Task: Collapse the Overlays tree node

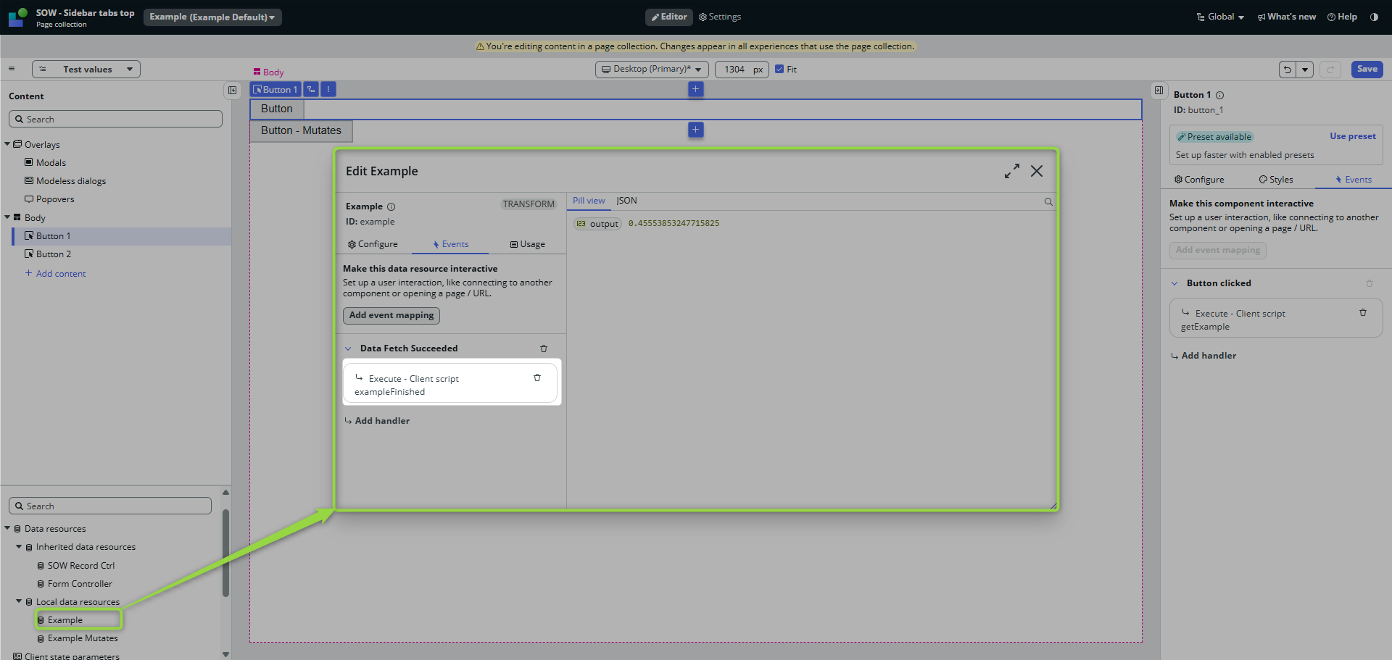Action: (7, 144)
